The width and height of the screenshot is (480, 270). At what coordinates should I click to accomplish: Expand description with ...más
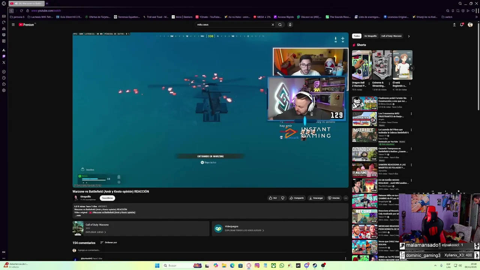[x=78, y=216]
